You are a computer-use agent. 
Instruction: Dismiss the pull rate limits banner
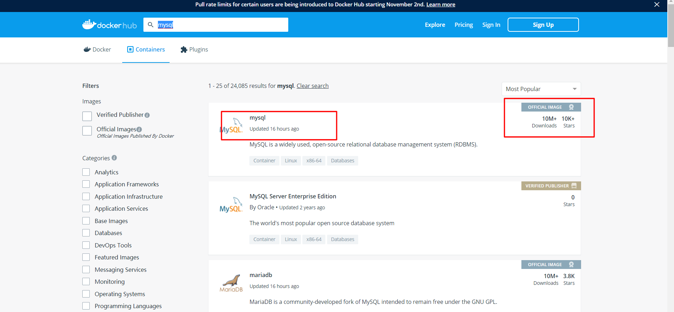[657, 5]
